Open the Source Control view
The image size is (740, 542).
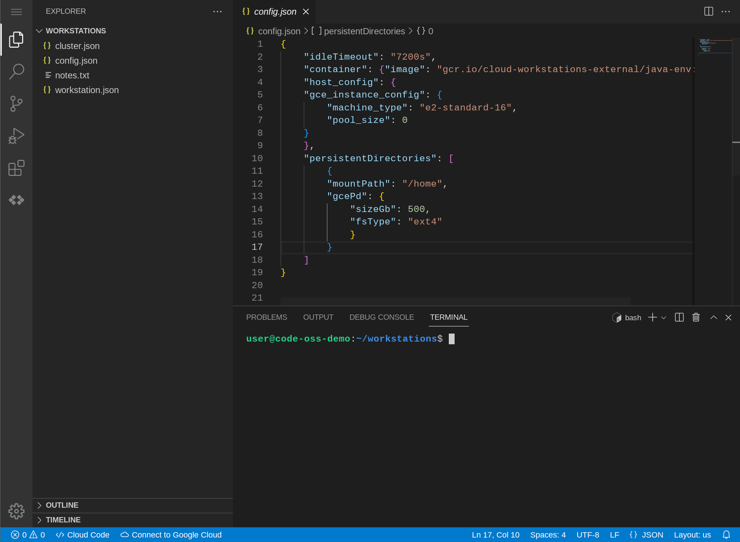tap(16, 104)
